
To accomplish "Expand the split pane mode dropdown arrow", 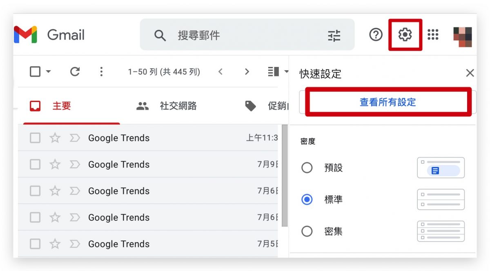I will tap(286, 72).
